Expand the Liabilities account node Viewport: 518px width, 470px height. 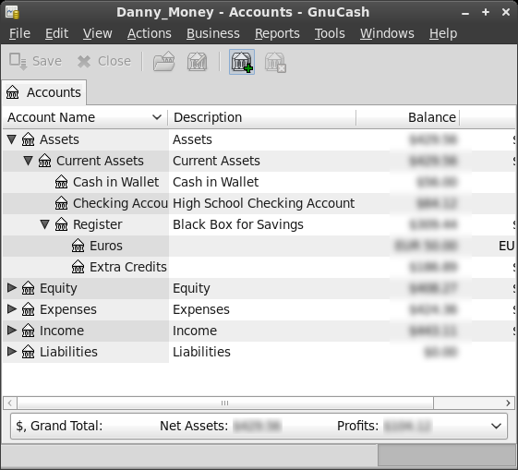click(12, 352)
